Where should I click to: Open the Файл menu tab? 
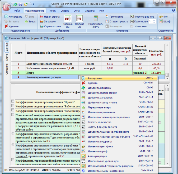click(x=17, y=11)
